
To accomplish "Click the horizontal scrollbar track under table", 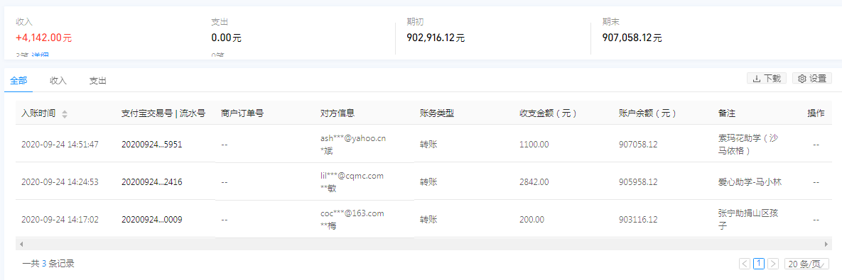I will pos(423,244).
